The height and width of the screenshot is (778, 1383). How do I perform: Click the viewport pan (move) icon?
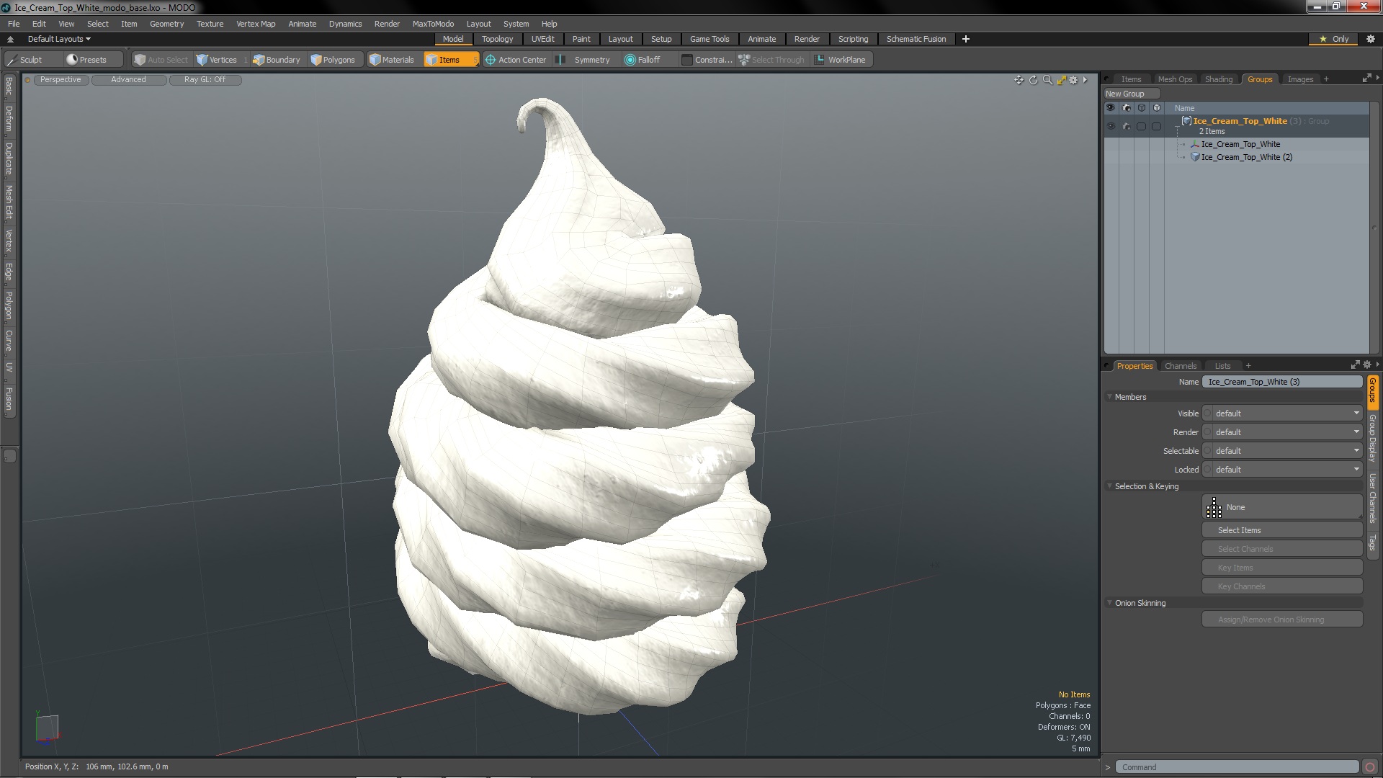[x=1019, y=80]
